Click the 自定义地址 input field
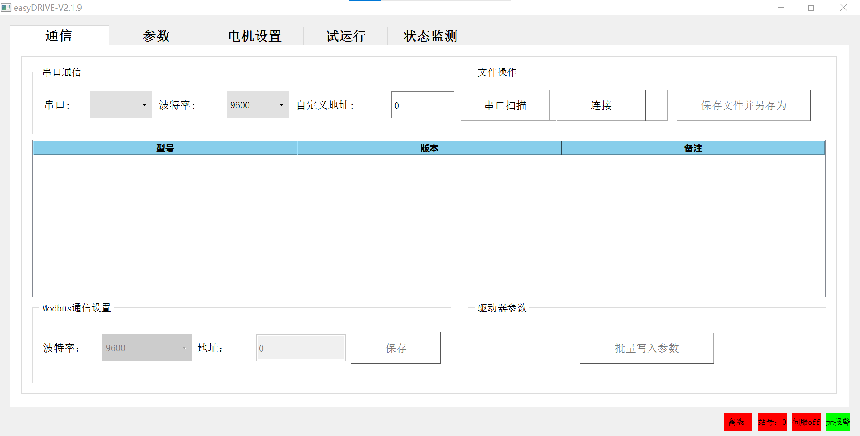The width and height of the screenshot is (860, 436). (x=422, y=105)
